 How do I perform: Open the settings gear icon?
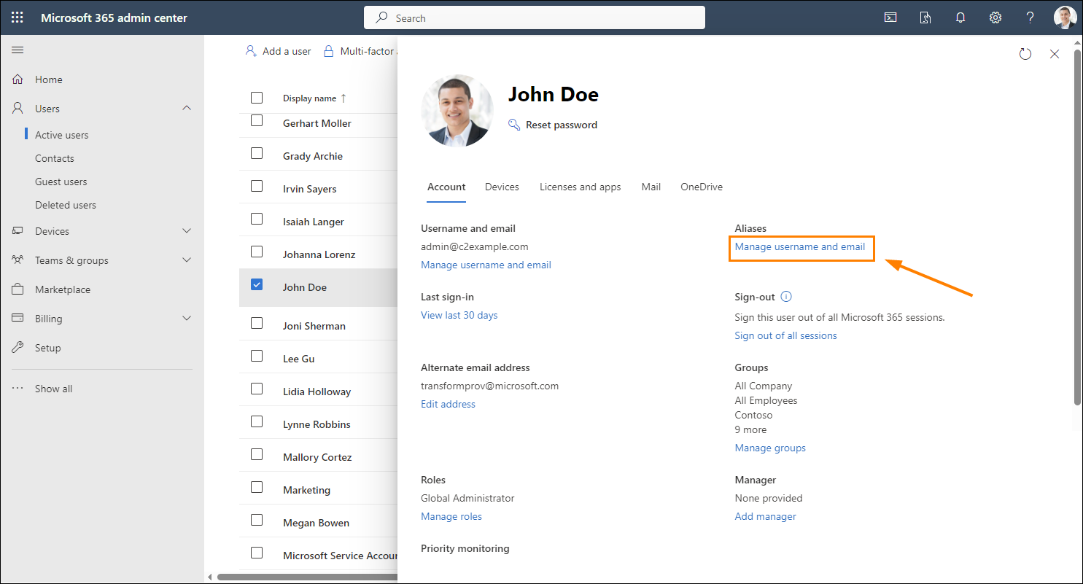(995, 17)
